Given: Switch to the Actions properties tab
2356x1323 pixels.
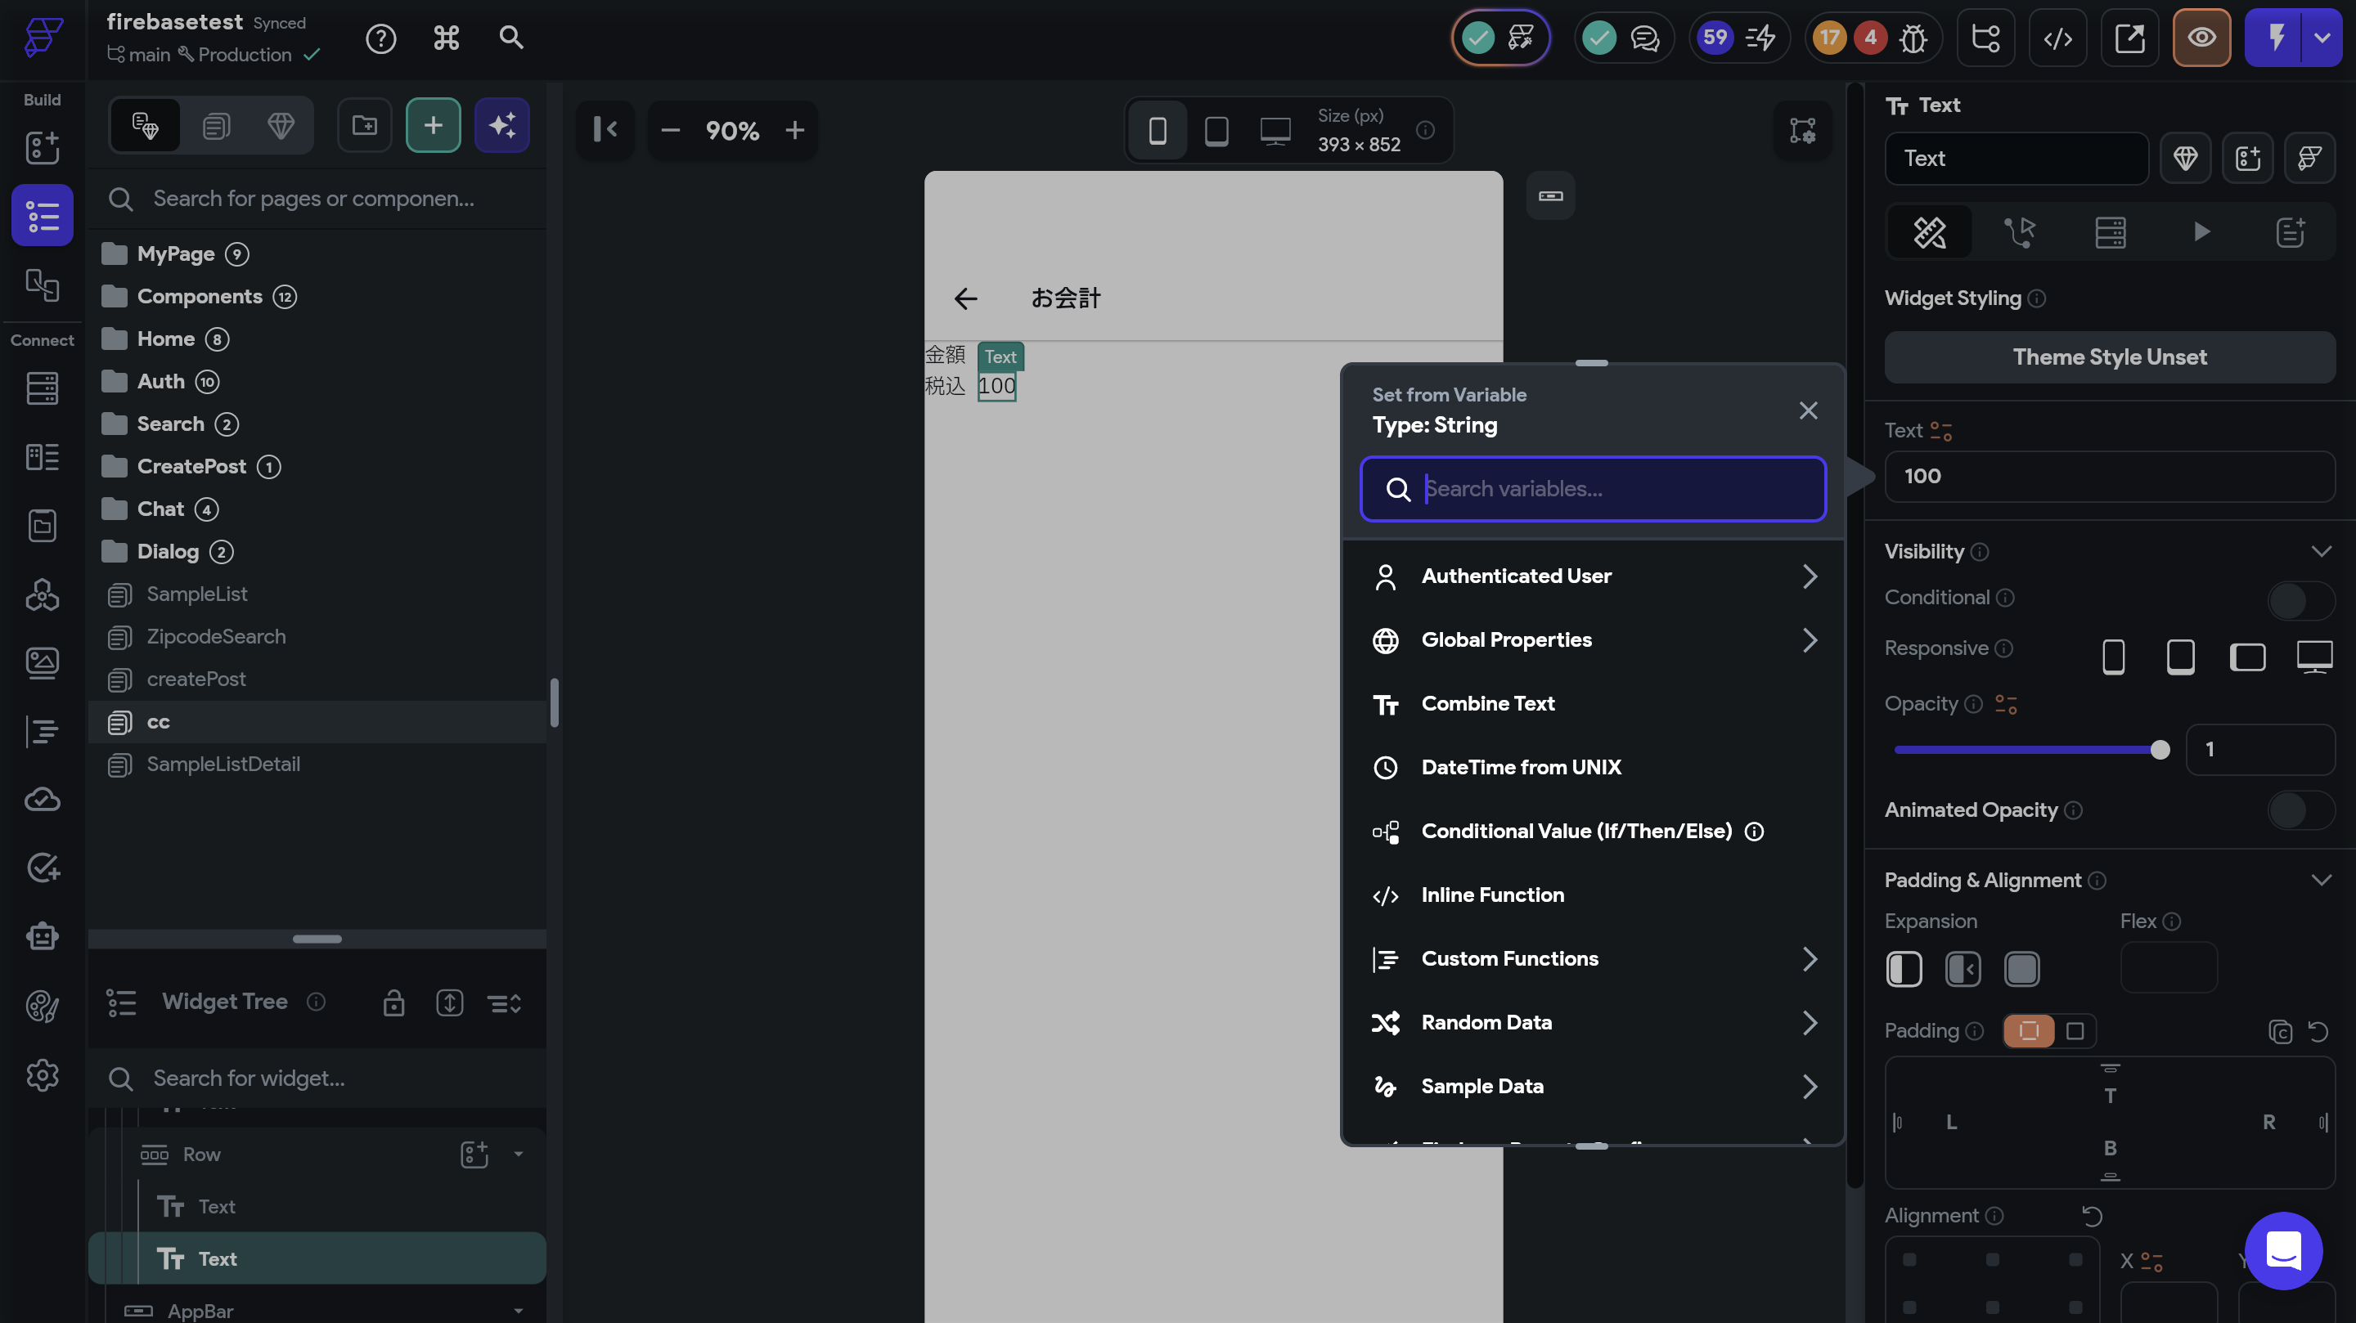Looking at the screenshot, I should 2020,232.
